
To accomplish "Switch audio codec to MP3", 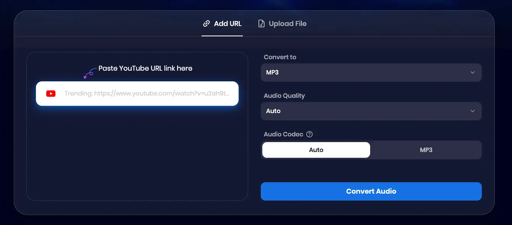I will click(x=426, y=150).
